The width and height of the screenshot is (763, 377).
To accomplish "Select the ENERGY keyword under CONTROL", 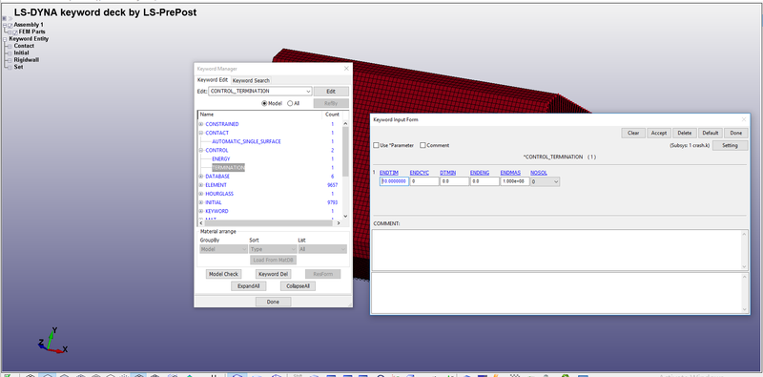I will tap(221, 159).
